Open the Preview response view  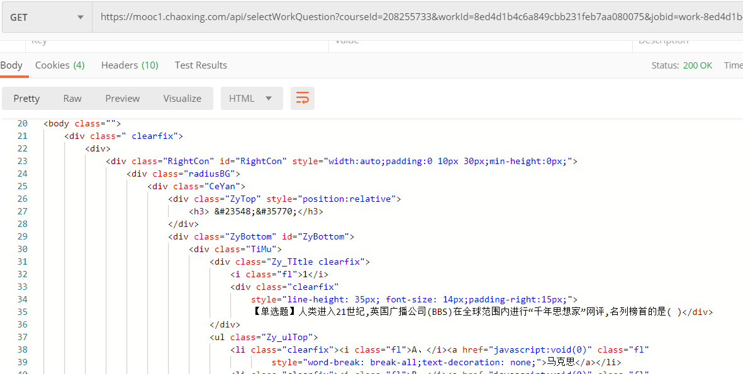[x=122, y=98]
